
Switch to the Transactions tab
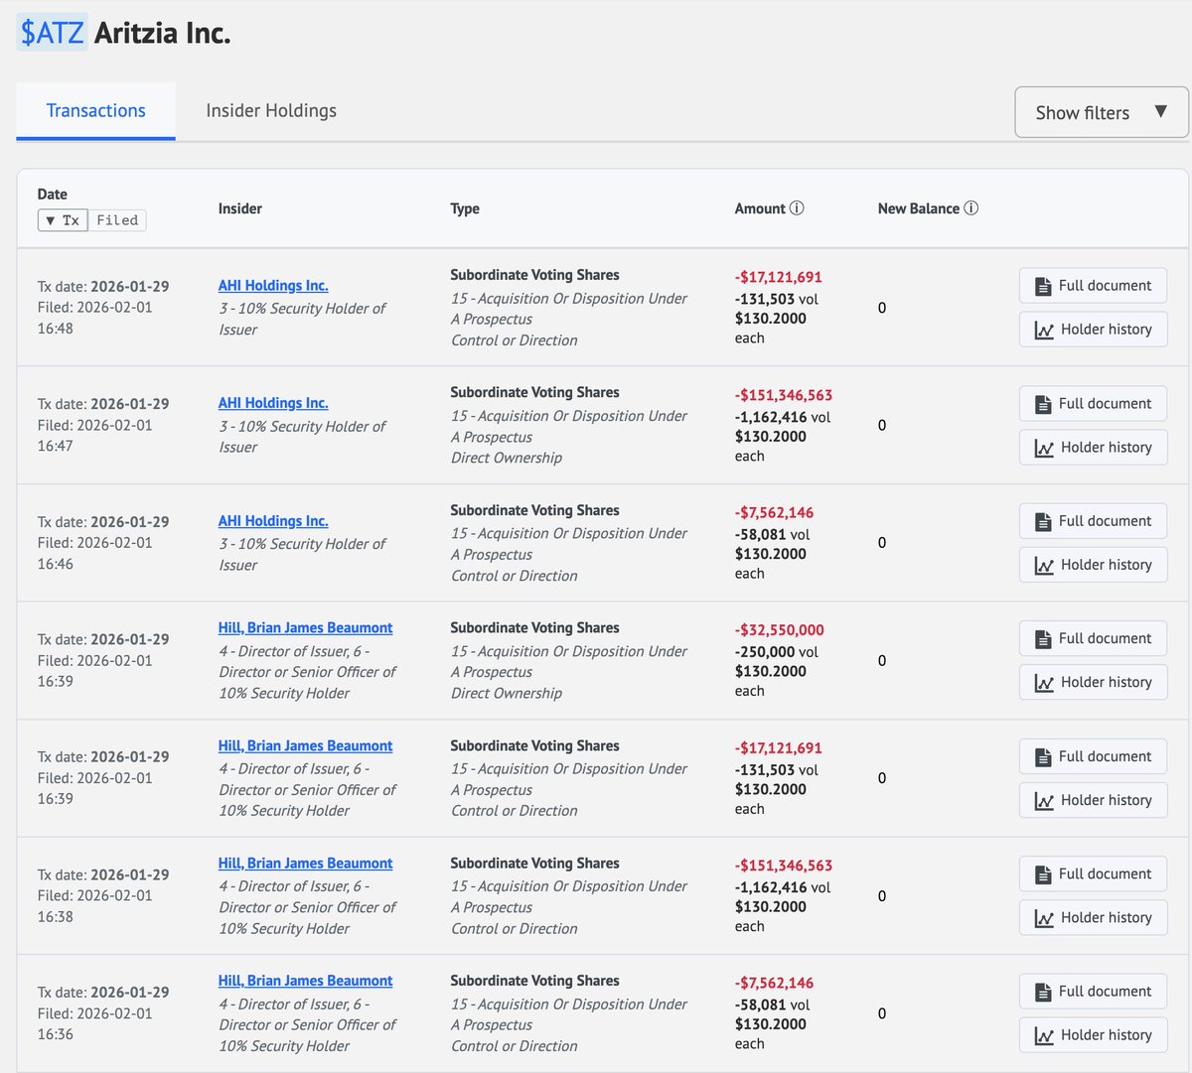click(96, 111)
